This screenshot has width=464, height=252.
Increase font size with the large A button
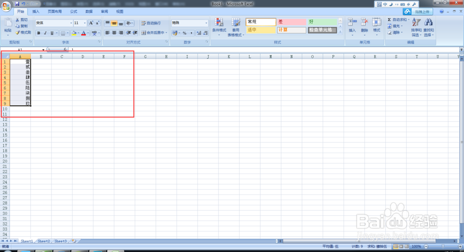pyautogui.click(x=91, y=23)
